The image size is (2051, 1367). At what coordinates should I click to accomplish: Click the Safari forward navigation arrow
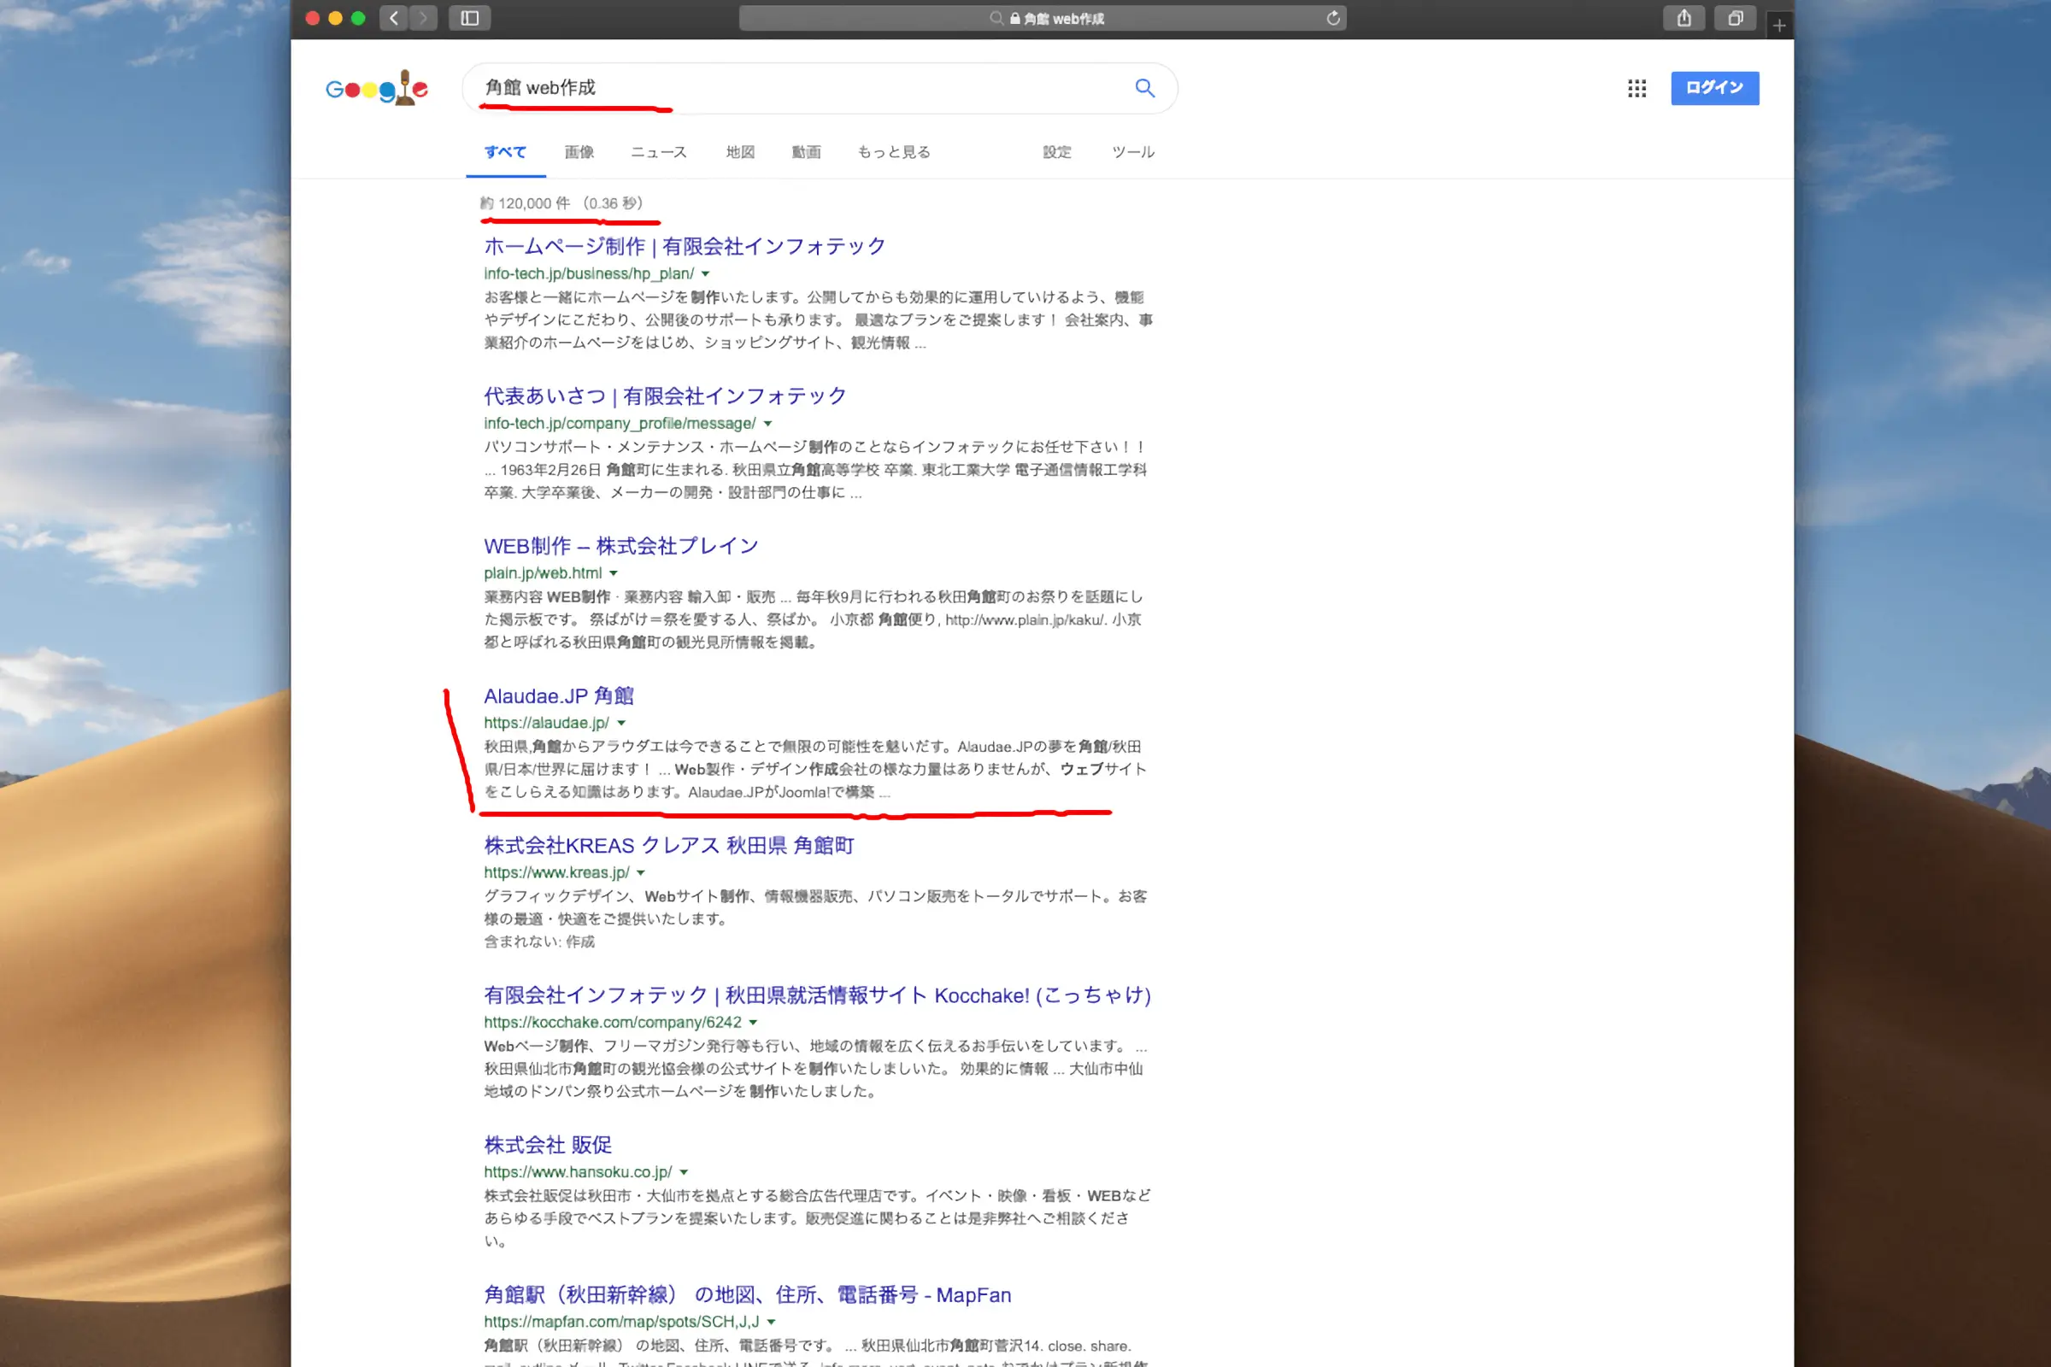coord(424,18)
